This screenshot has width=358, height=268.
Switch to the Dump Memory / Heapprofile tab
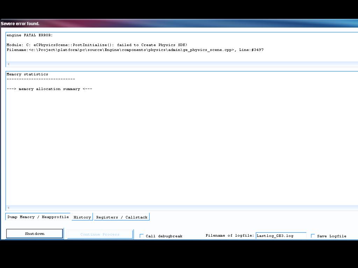coord(38,217)
